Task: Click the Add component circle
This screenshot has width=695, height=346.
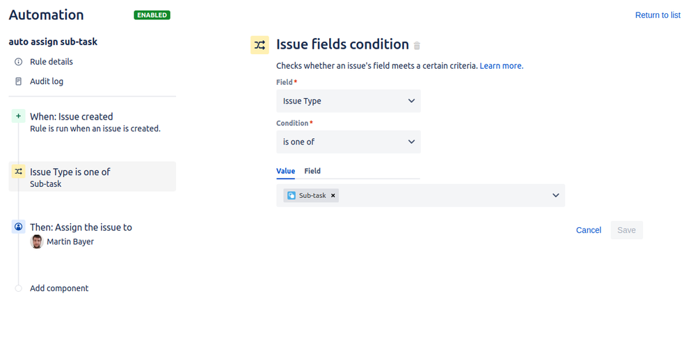Action: (18, 288)
